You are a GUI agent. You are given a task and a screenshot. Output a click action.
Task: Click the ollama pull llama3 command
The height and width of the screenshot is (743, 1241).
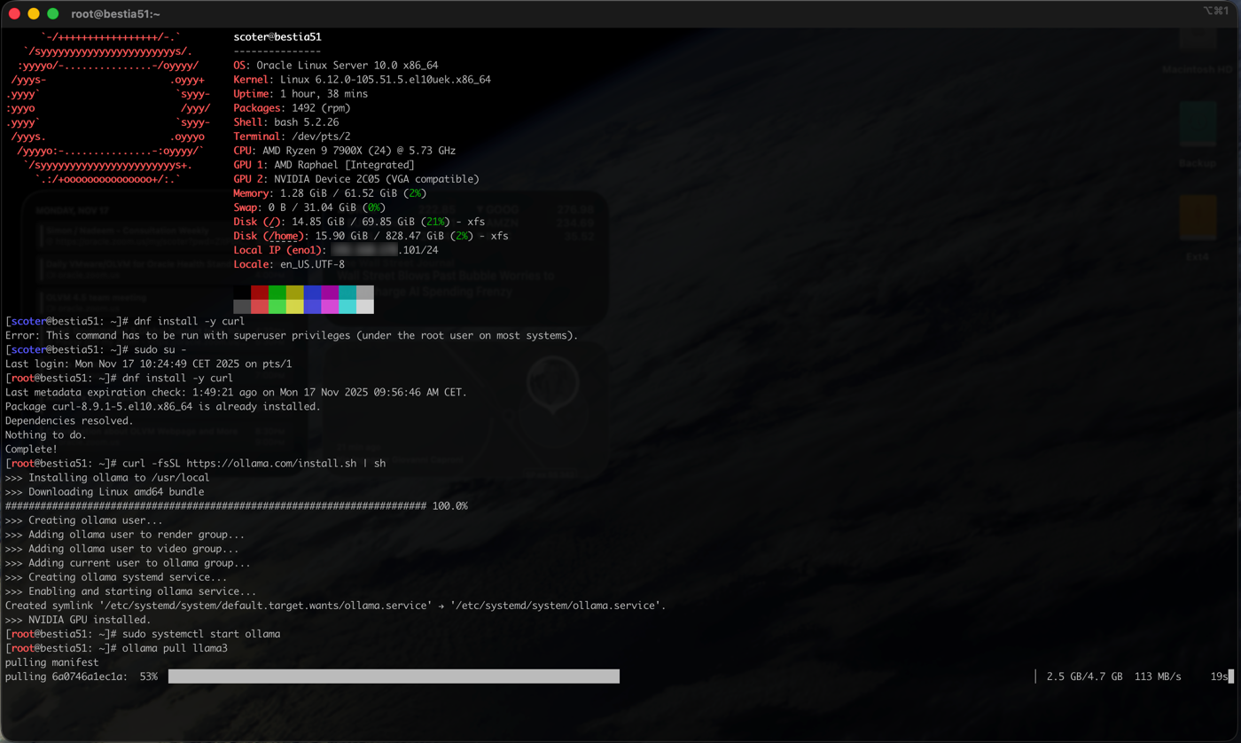click(x=175, y=648)
